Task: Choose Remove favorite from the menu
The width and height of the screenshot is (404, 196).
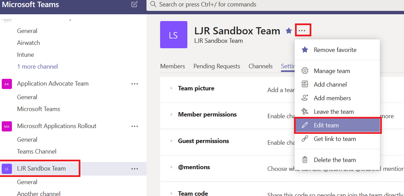Action: coord(337,50)
